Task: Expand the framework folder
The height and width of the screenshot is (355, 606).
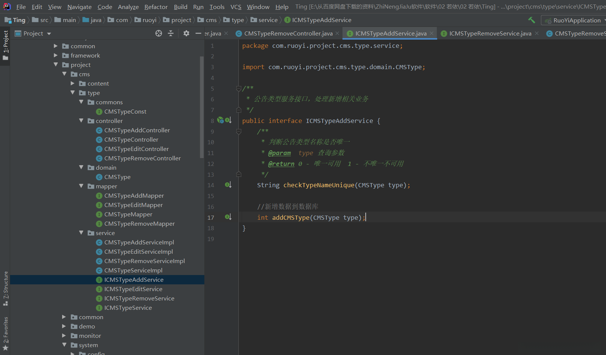Action: pyautogui.click(x=56, y=55)
